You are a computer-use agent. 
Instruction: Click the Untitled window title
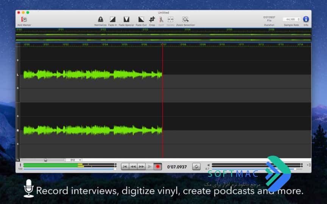(163, 13)
